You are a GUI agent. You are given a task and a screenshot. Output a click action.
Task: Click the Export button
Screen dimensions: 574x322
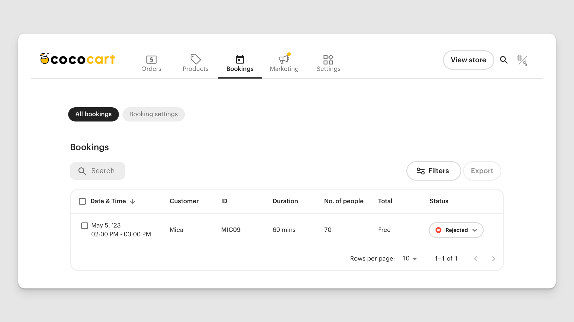(x=482, y=171)
